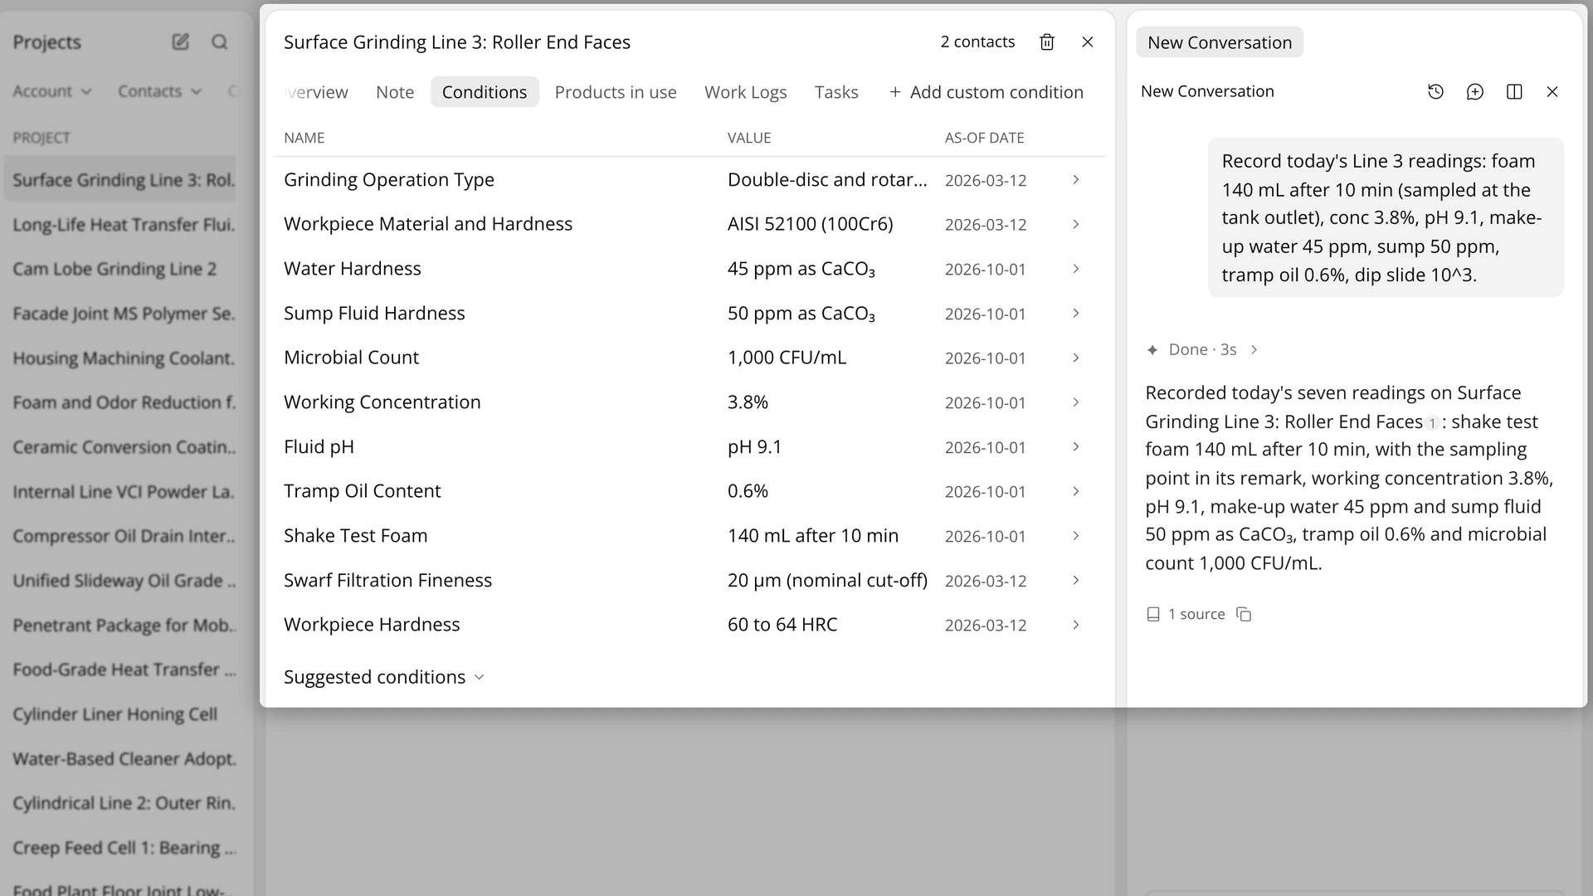
Task: Open the Products in use tab
Action: coord(616,92)
